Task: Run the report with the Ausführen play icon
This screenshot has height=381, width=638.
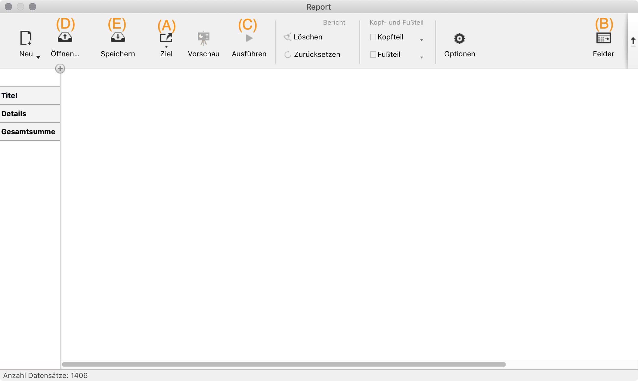Action: click(249, 38)
